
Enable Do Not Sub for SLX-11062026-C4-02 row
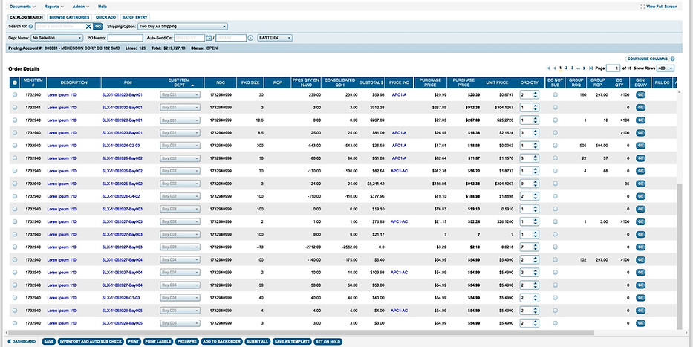555,196
